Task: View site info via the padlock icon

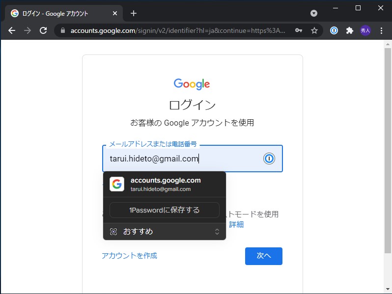Action: coord(63,30)
